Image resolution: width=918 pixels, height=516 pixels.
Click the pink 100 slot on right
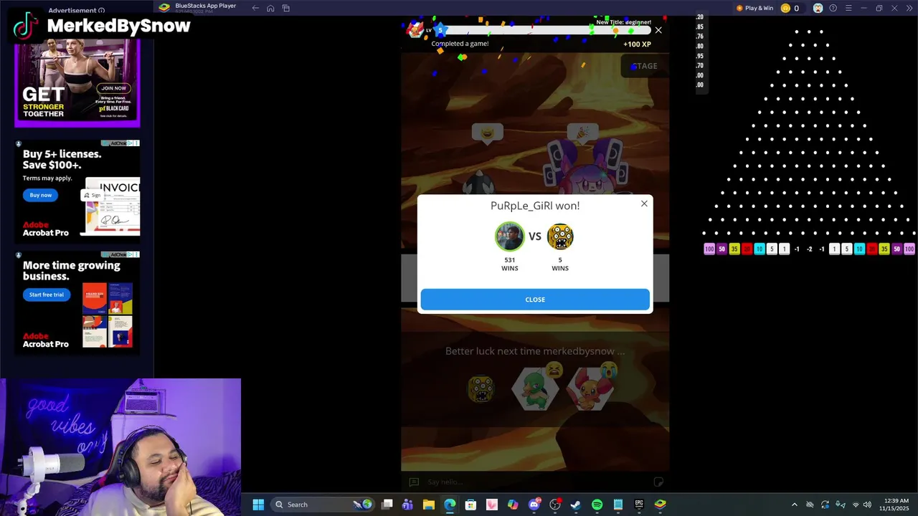[909, 249]
